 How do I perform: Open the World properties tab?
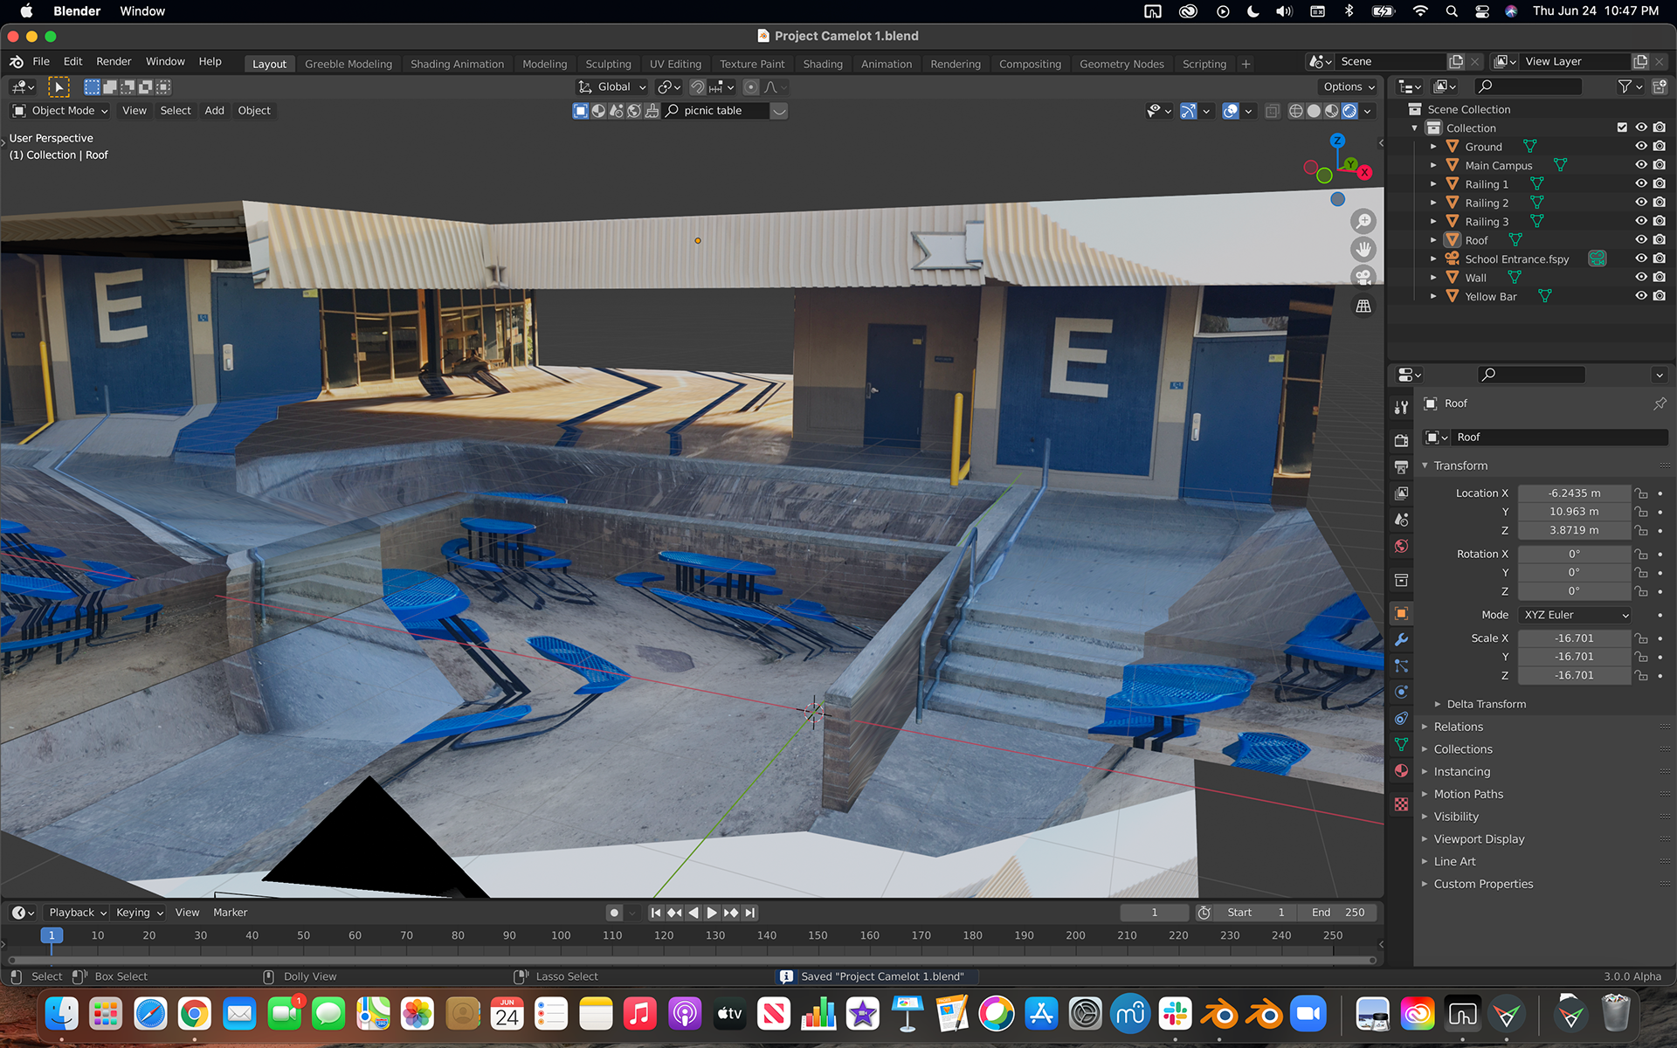1401,546
